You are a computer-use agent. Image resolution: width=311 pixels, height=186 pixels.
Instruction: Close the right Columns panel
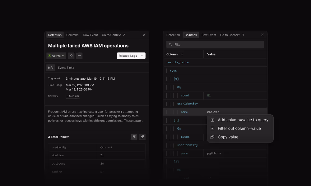pos(262,35)
